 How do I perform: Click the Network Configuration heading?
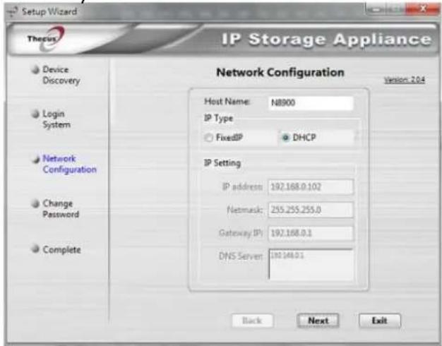[x=280, y=73]
